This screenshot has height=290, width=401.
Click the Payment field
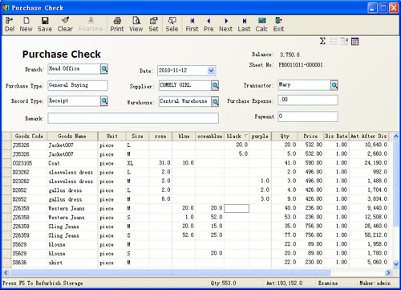pyautogui.click(x=308, y=116)
